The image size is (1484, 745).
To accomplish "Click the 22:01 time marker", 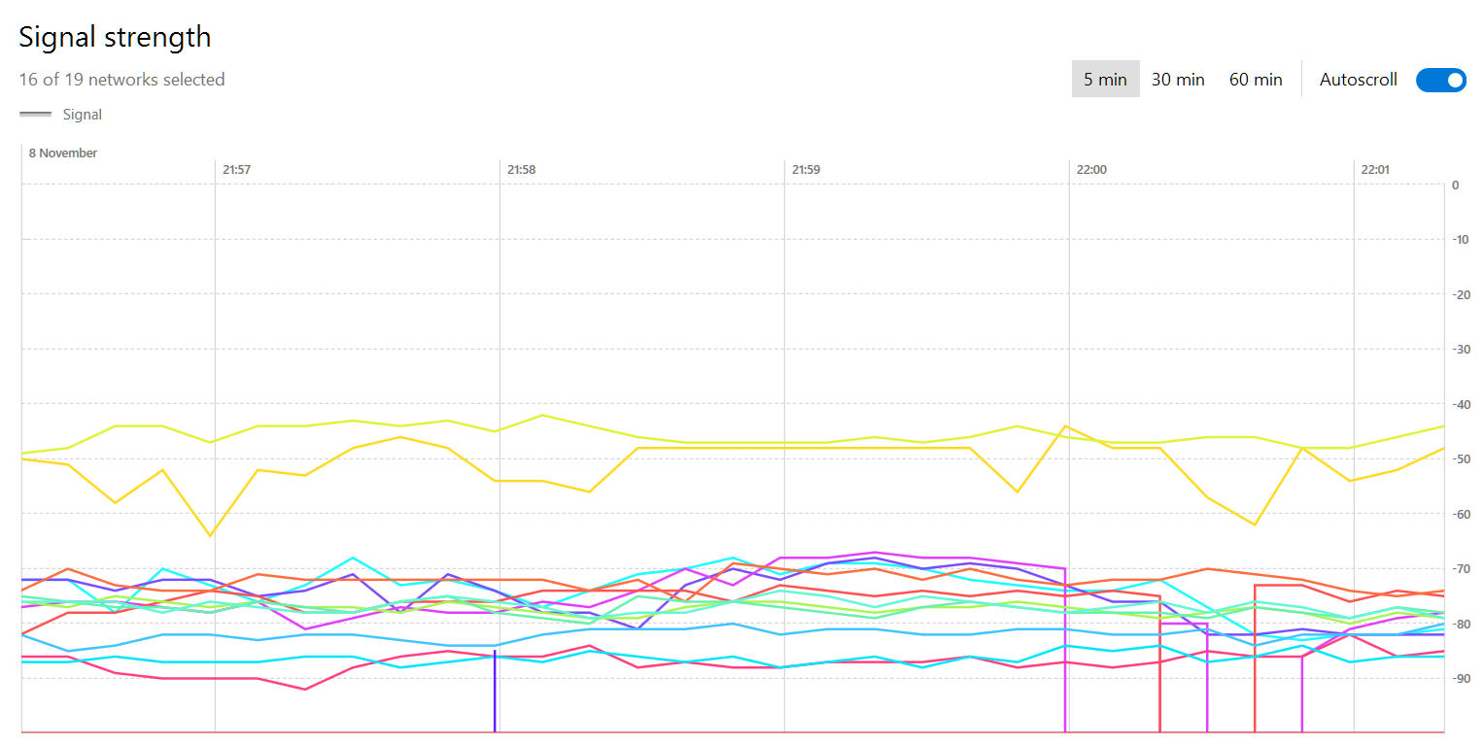I will click(1375, 169).
